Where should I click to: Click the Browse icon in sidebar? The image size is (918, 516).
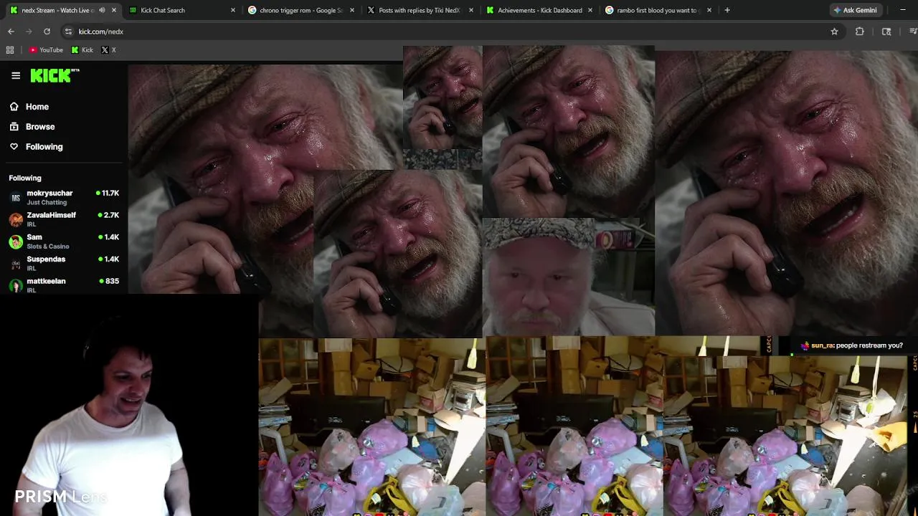pyautogui.click(x=14, y=126)
